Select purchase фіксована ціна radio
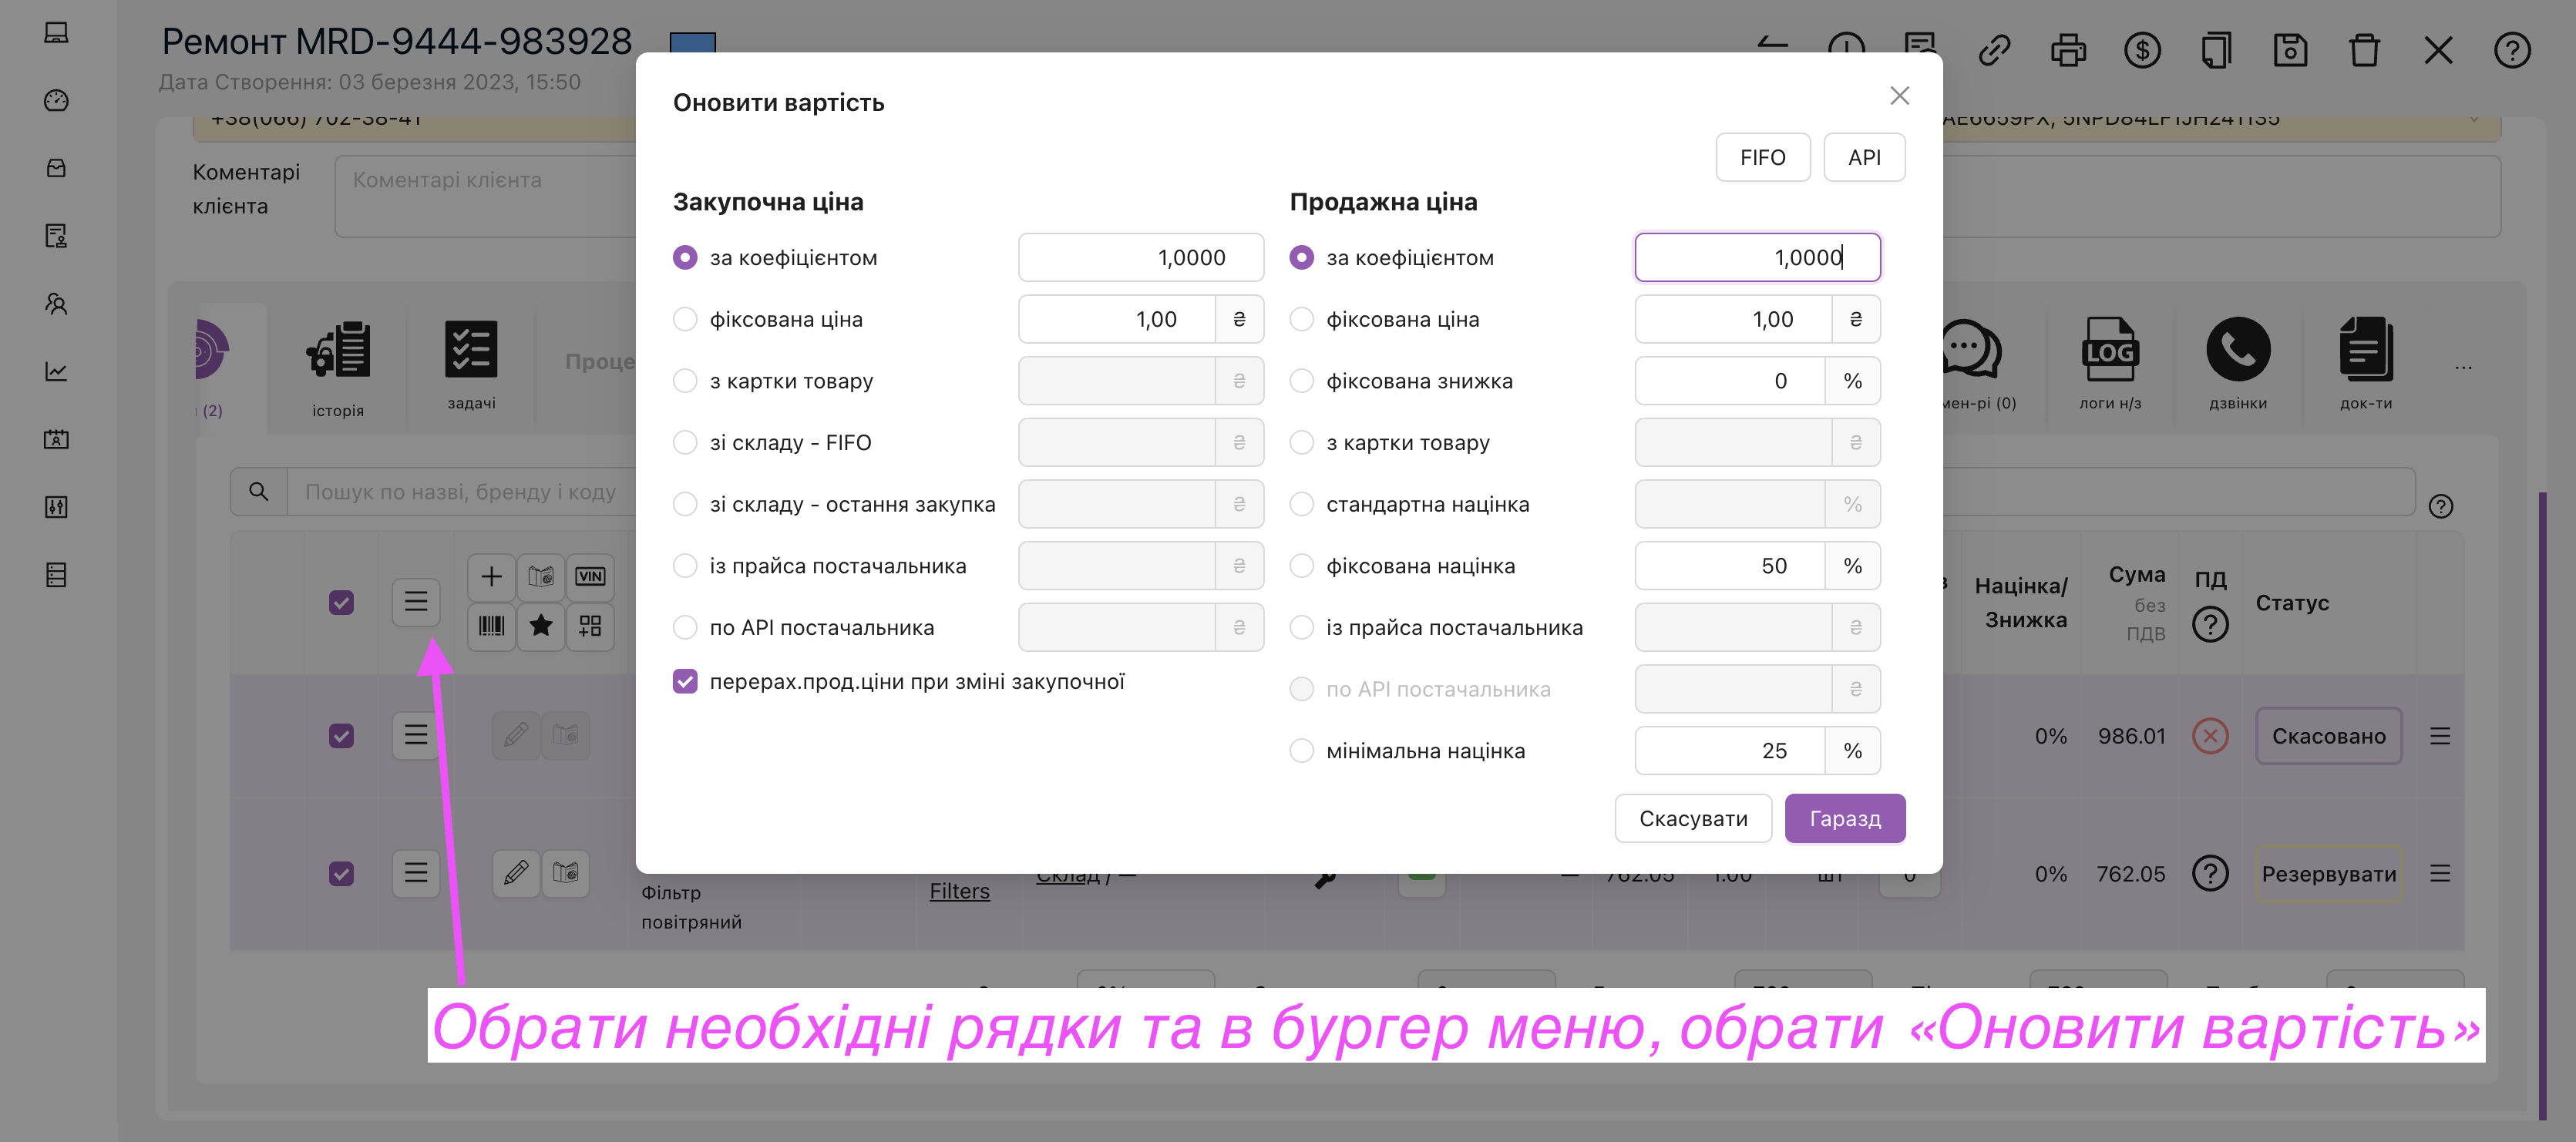2576x1142 pixels. pyautogui.click(x=685, y=319)
